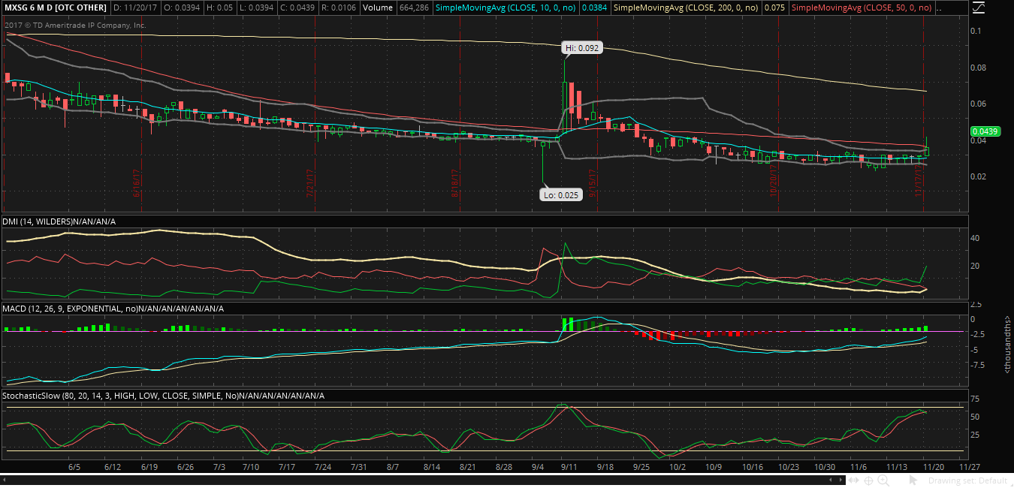Click the expansion area arrows icon
The width and height of the screenshot is (1014, 488).
click(x=854, y=480)
